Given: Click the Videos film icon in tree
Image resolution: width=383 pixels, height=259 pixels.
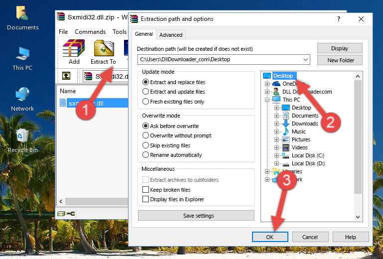Looking at the screenshot, I should (x=285, y=147).
